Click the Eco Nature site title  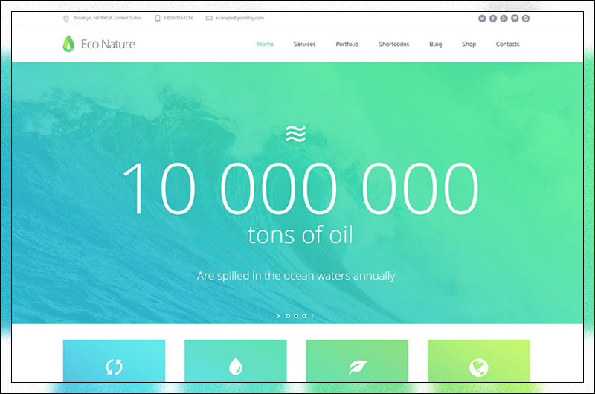(108, 44)
